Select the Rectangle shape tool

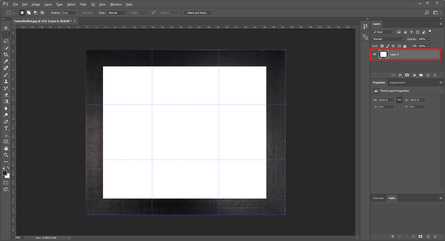click(6, 142)
